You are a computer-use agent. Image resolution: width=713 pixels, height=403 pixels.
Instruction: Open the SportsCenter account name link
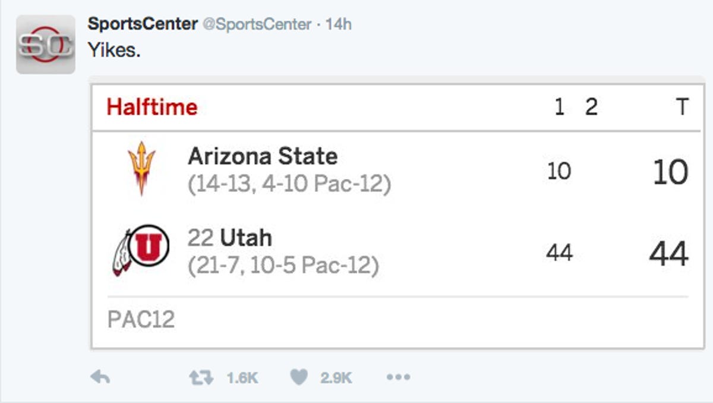pos(143,24)
